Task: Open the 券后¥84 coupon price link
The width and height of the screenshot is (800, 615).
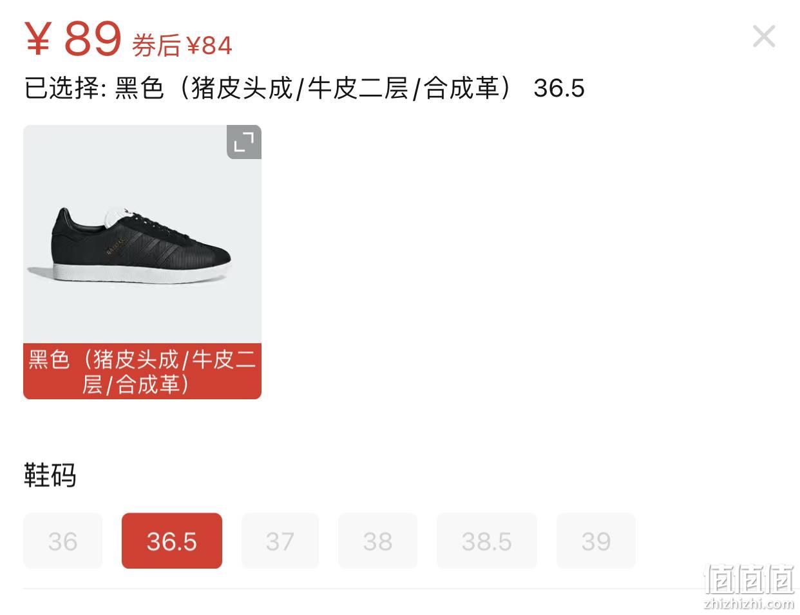Action: (x=182, y=46)
